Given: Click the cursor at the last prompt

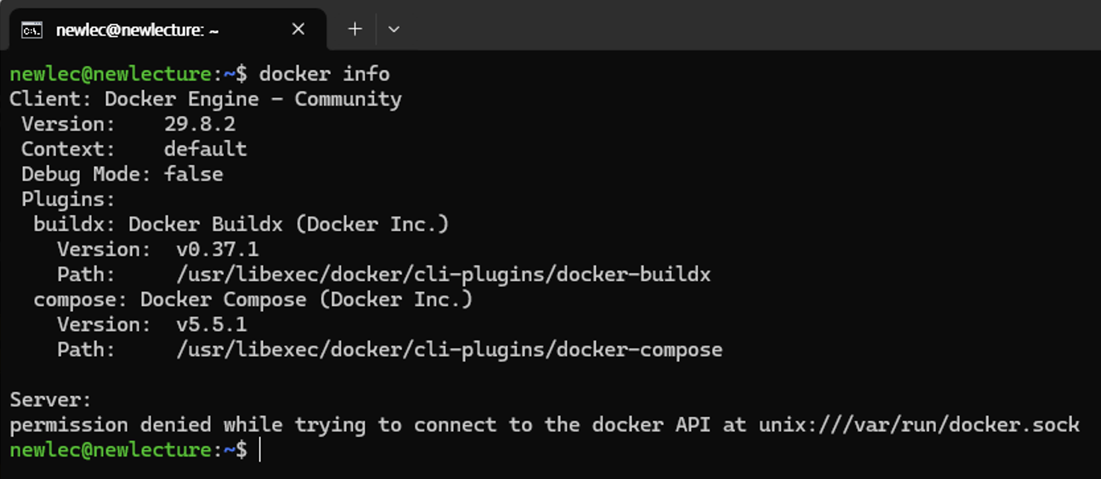Looking at the screenshot, I should pos(260,450).
